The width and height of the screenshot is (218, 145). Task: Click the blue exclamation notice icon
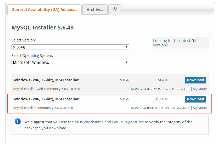pyautogui.click(x=18, y=122)
